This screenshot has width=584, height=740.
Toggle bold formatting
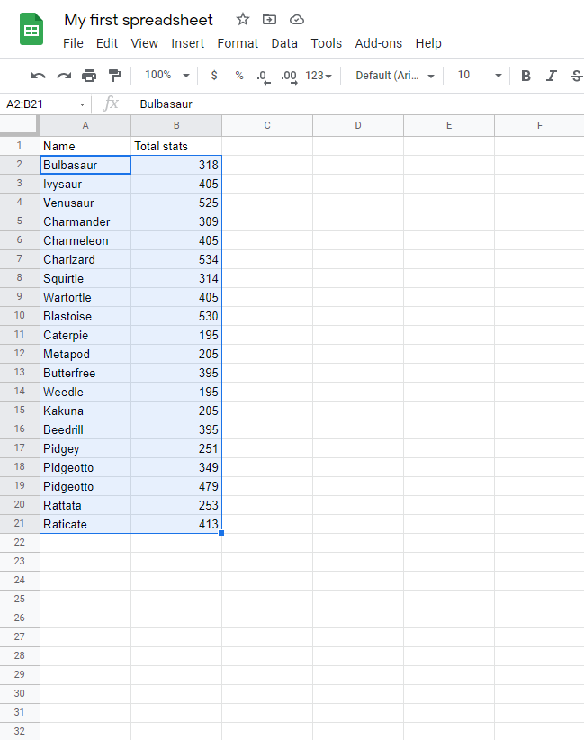[526, 76]
